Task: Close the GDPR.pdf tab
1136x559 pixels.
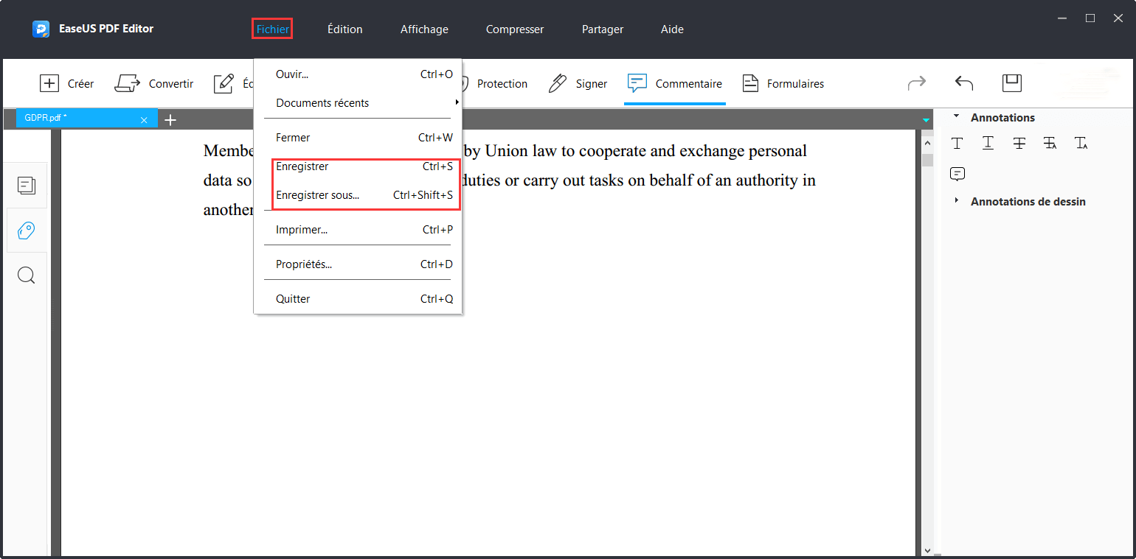Action: point(144,119)
